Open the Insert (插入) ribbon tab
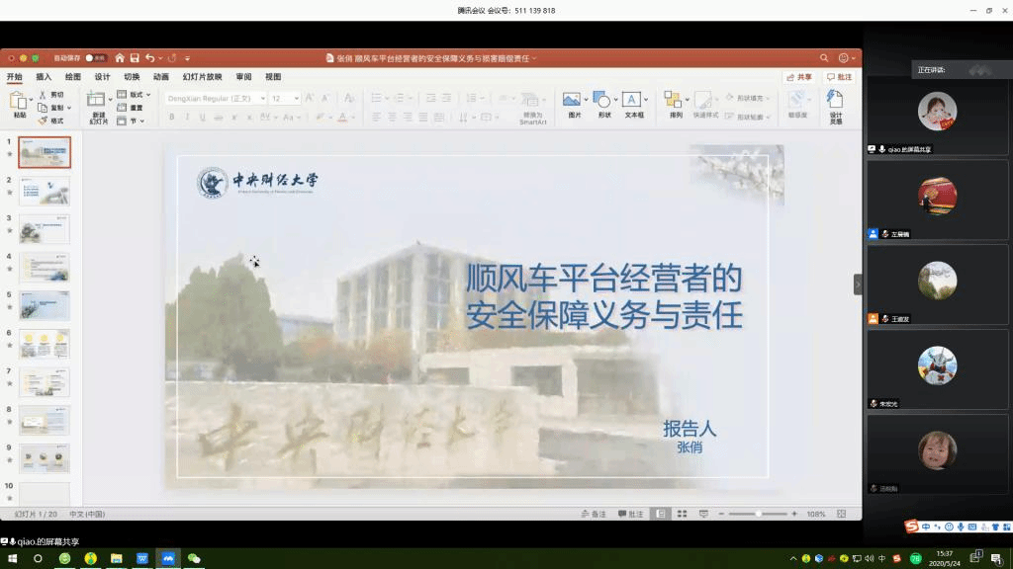 (44, 77)
